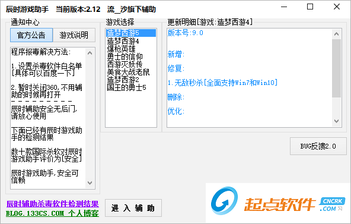Viewport: 351px width, 224px height.
Task: Click the 新增: line in update details
Action: click(176, 54)
